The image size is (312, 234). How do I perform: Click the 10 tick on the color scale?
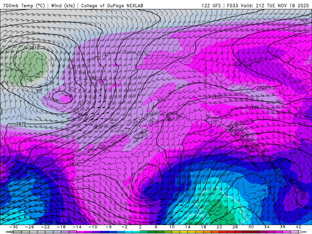point(172,227)
